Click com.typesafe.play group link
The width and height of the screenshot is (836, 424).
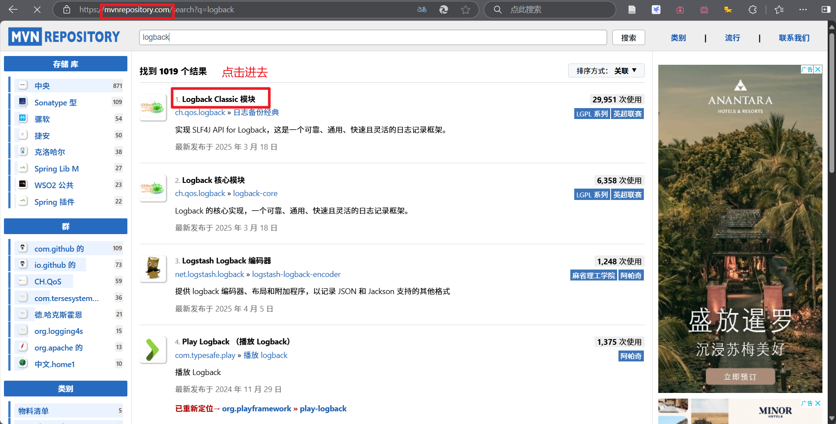(x=205, y=355)
